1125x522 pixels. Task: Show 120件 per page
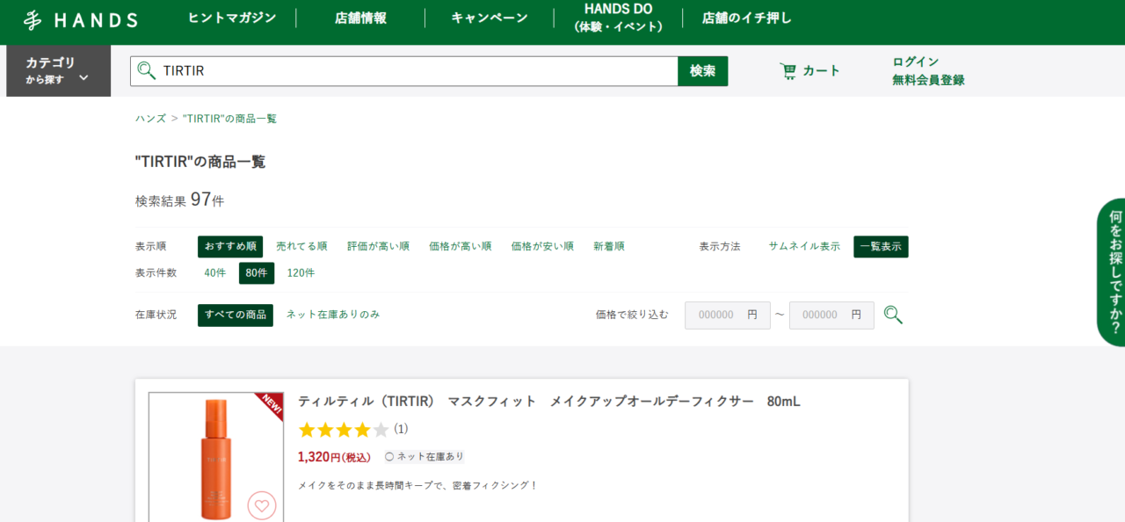[301, 273]
